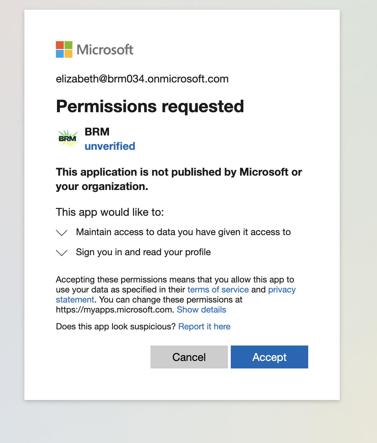Click 'Report it here' to flag the app

tap(204, 327)
